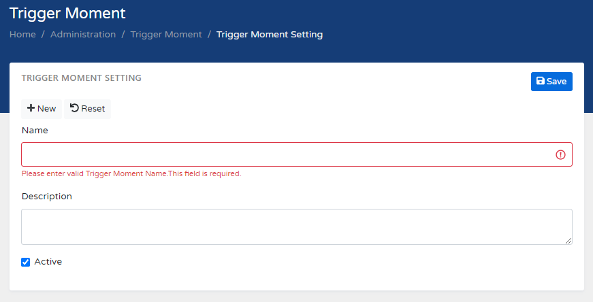593x302 pixels.
Task: Click the Reset button text
Action: click(93, 109)
